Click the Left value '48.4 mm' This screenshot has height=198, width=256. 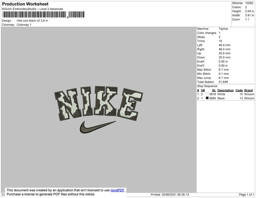click(x=225, y=45)
